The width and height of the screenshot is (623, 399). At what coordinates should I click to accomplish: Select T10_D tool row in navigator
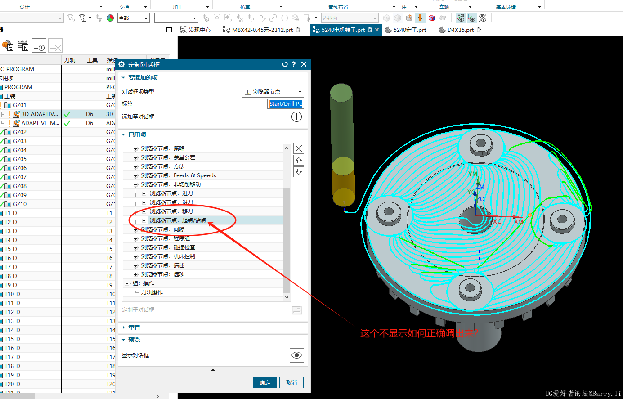pyautogui.click(x=12, y=294)
